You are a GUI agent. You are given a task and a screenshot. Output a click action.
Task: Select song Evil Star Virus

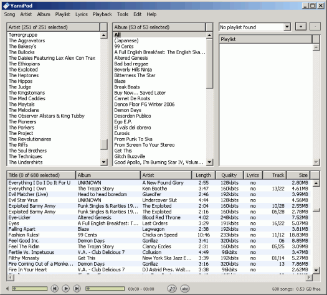point(159,200)
